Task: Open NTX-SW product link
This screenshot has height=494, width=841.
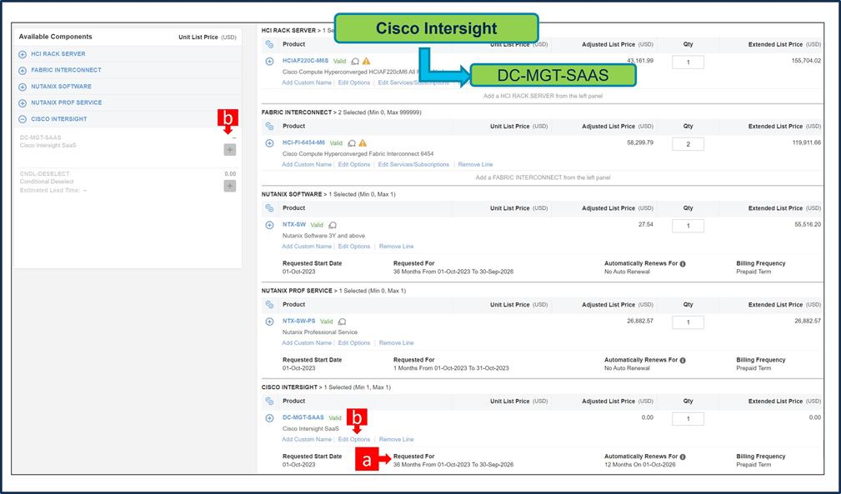Action: [x=294, y=225]
